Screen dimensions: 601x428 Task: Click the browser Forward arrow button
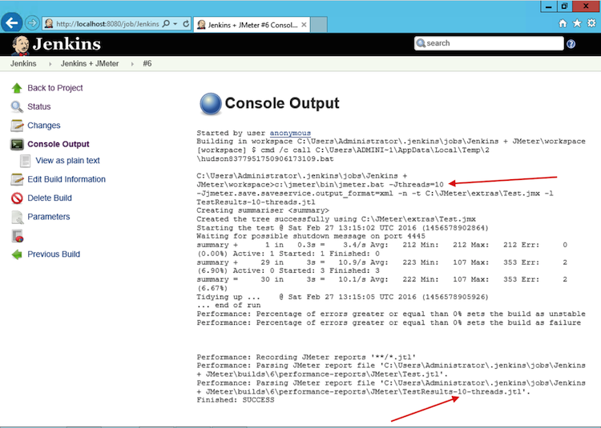(32, 23)
